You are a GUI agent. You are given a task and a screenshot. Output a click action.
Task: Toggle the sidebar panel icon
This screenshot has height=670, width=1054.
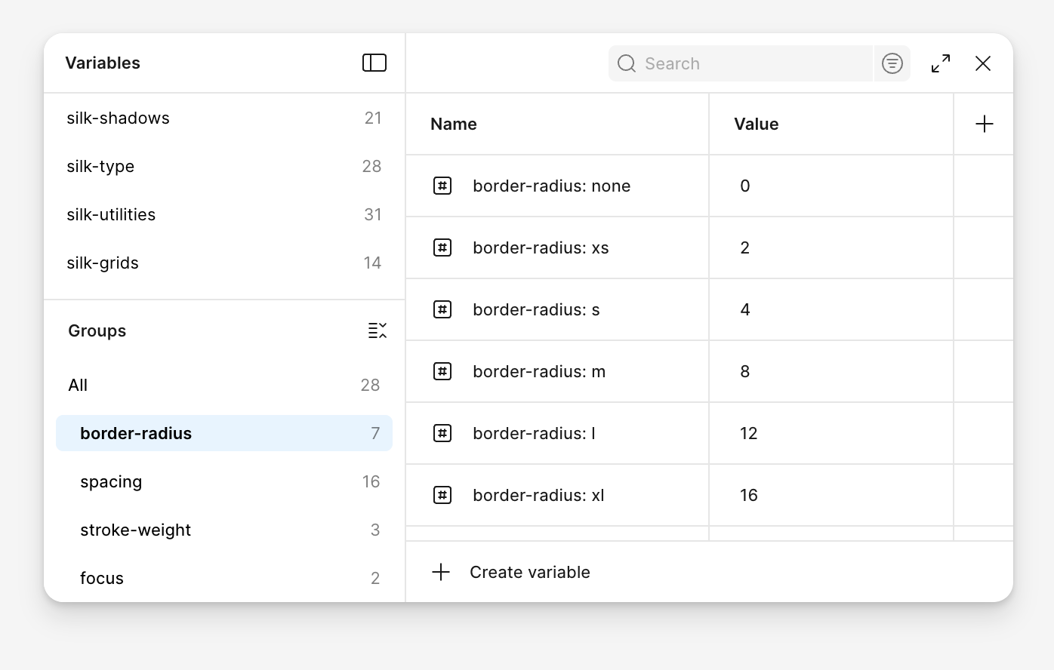point(374,63)
